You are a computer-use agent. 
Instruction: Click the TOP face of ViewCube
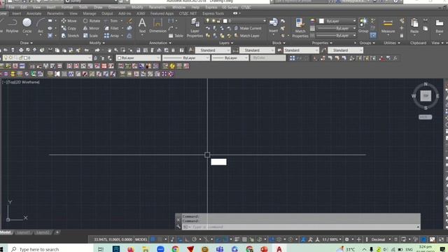tap(426, 96)
